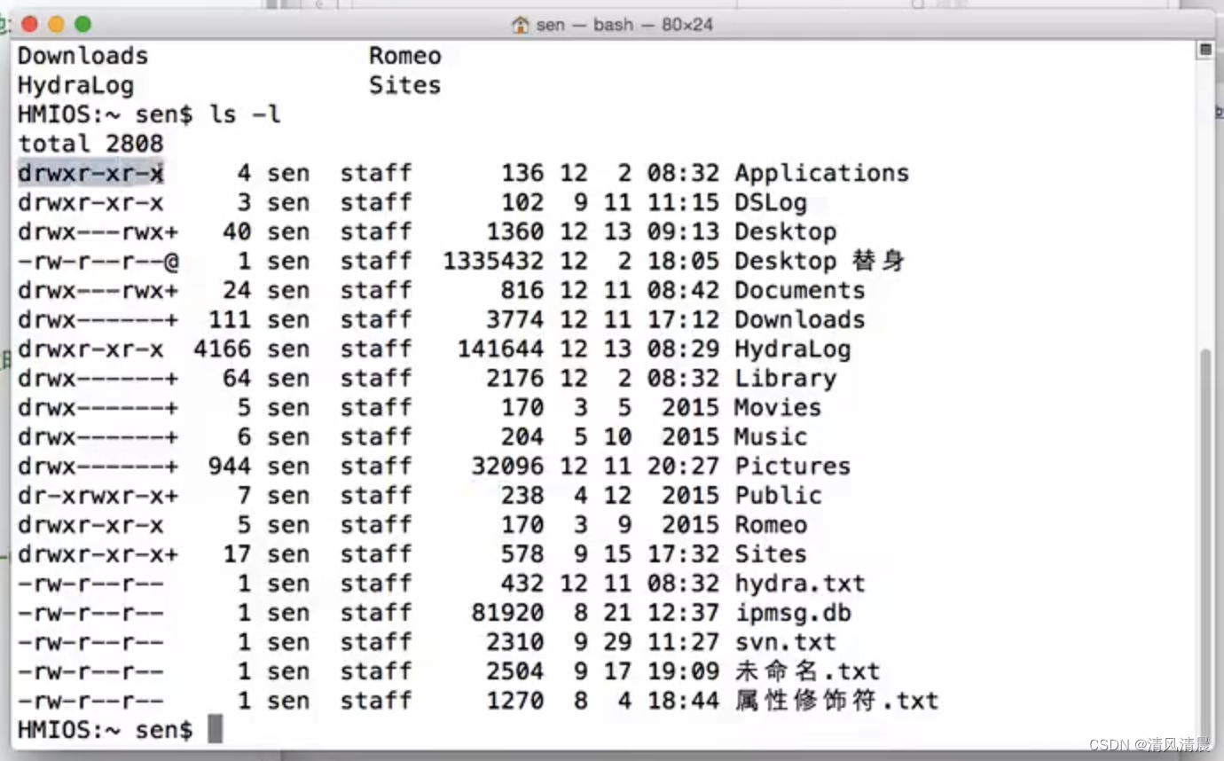Screen dimensions: 1224x761
Task: Click the size value "81920"
Action: [507, 612]
